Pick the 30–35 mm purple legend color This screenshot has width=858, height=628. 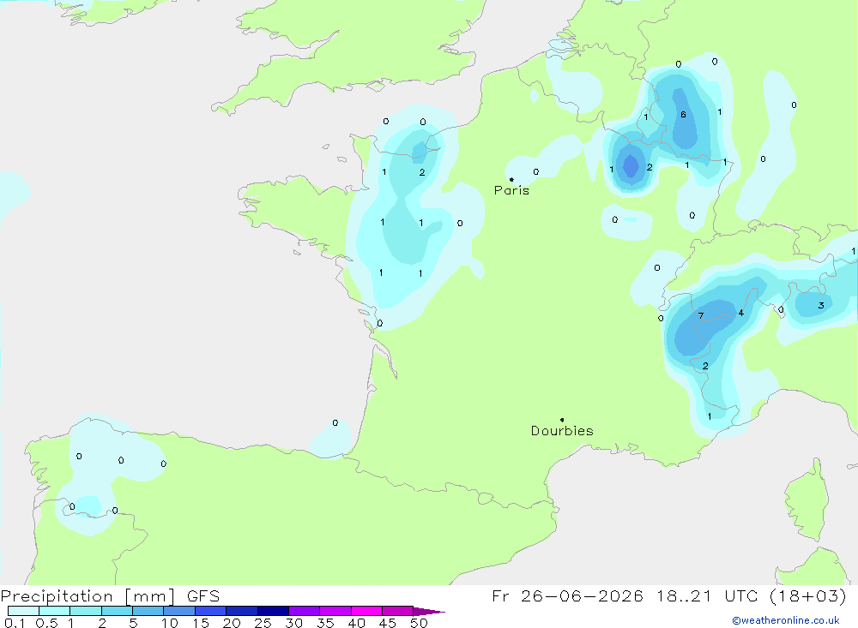point(305,611)
